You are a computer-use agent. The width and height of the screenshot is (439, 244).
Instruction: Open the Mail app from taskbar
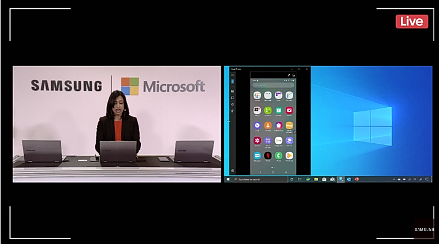pos(332,179)
